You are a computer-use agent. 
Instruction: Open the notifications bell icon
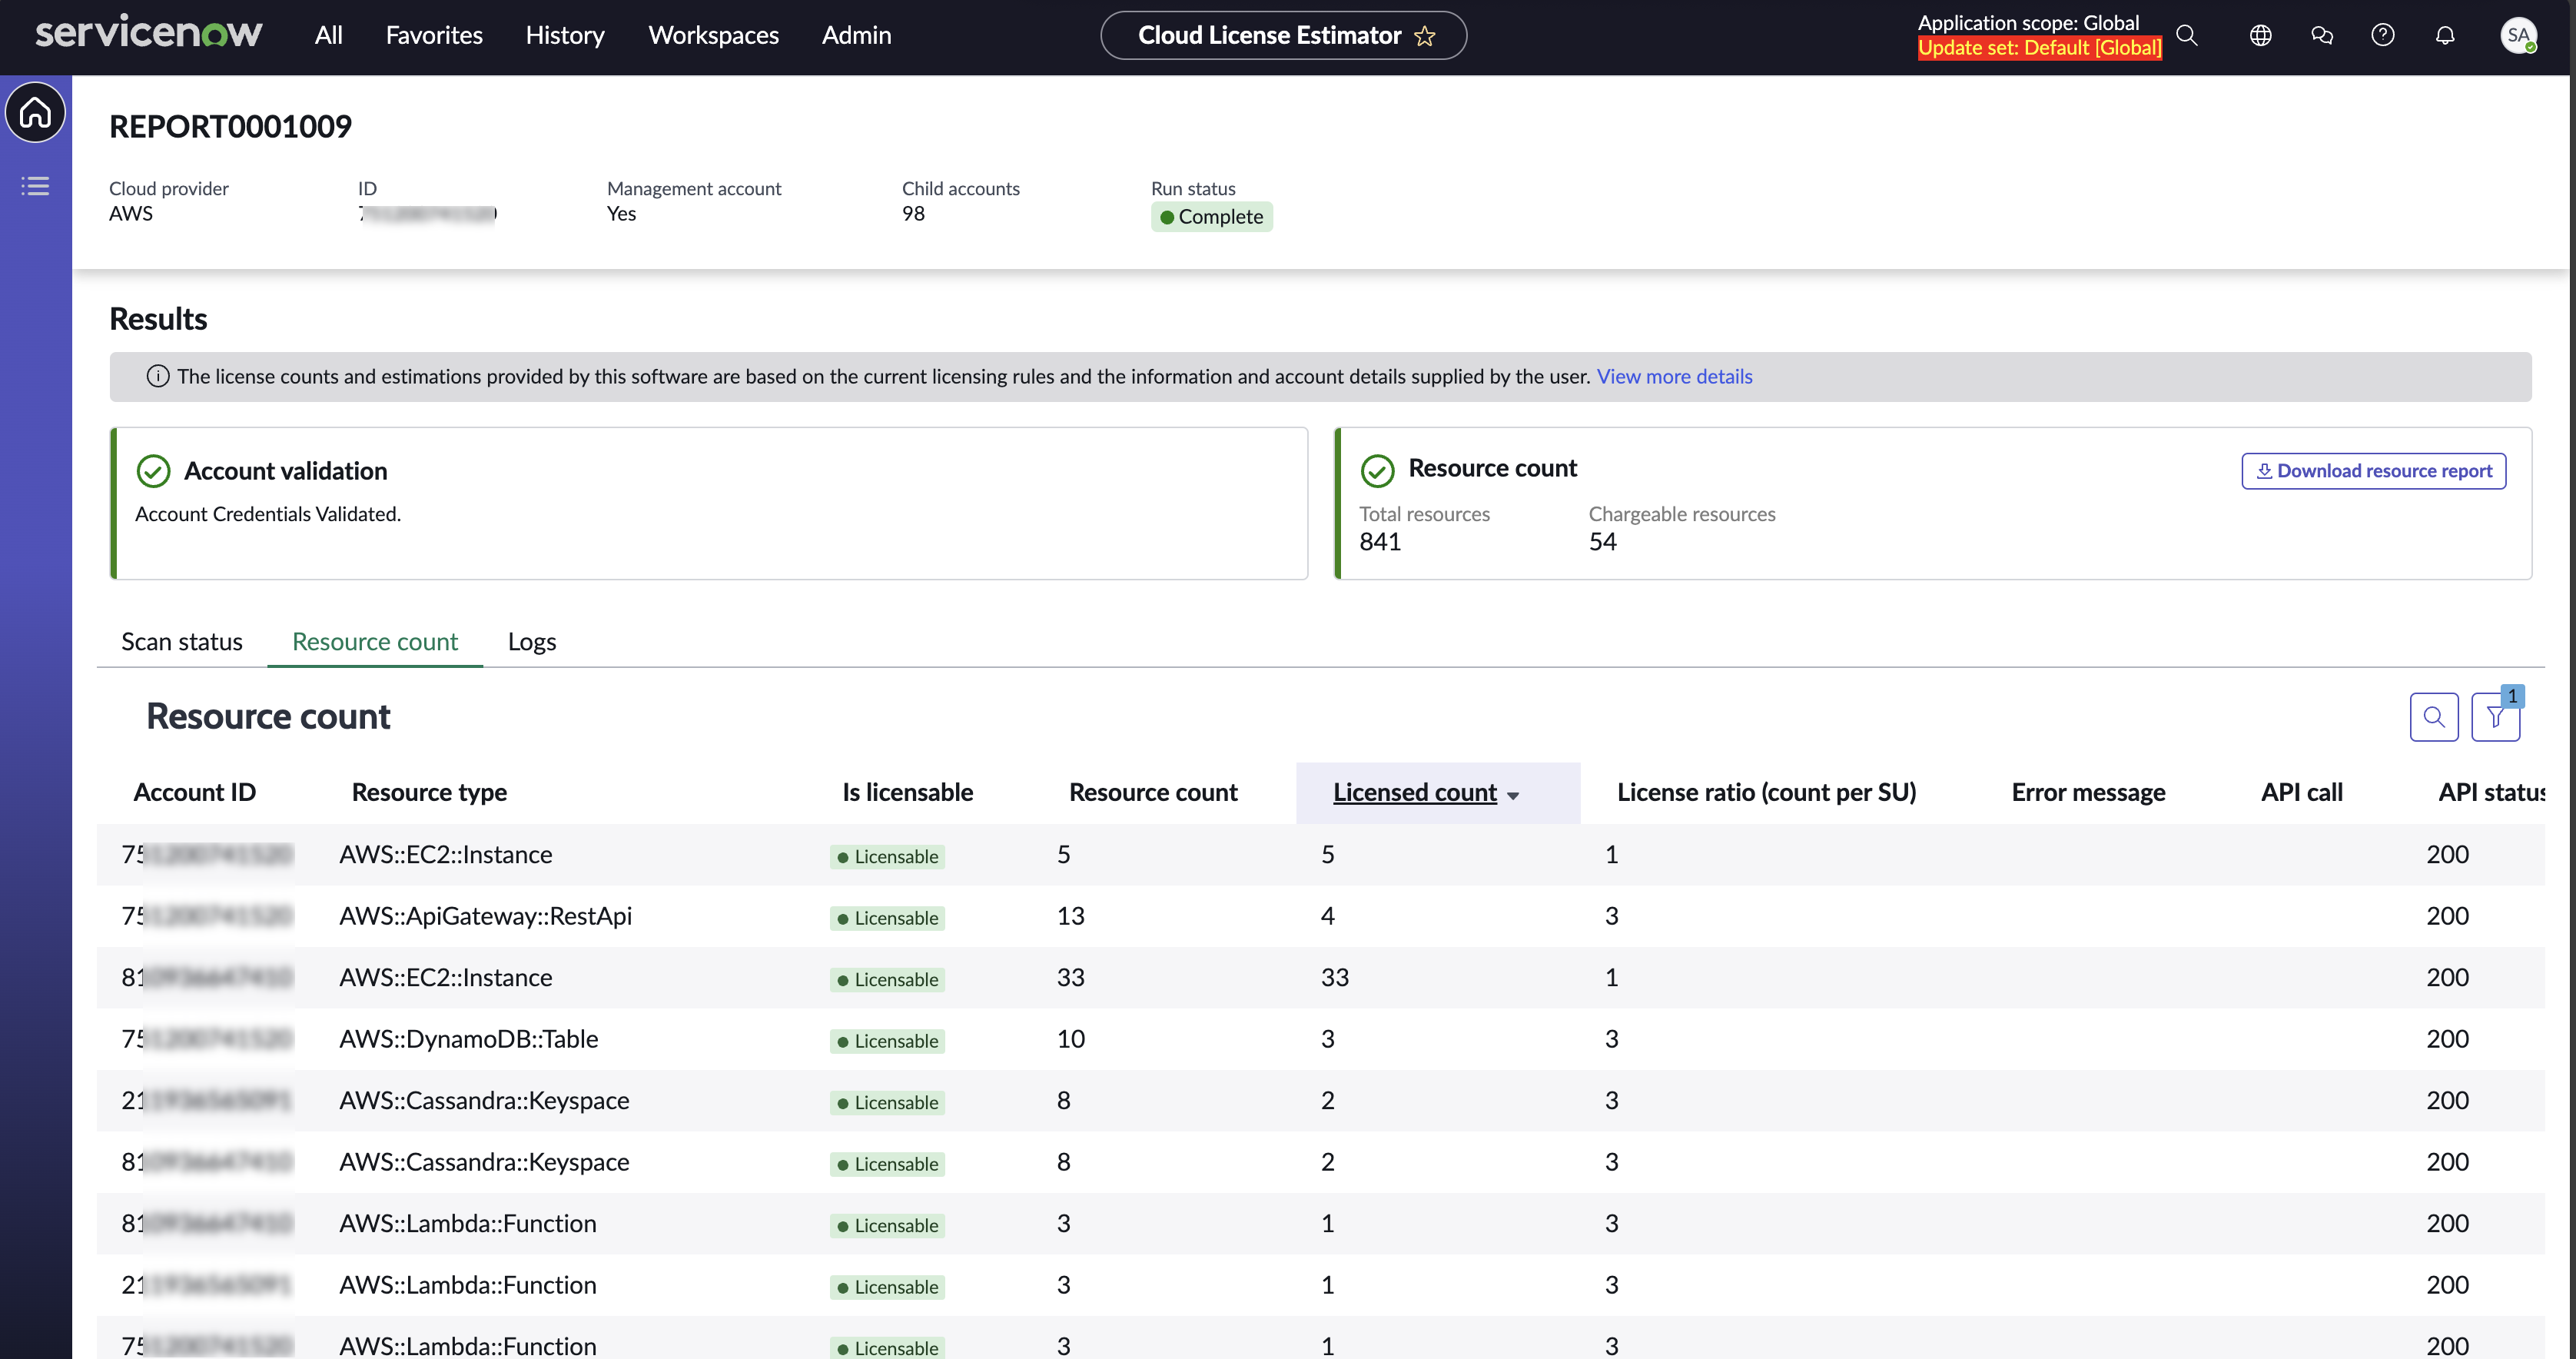point(2445,35)
